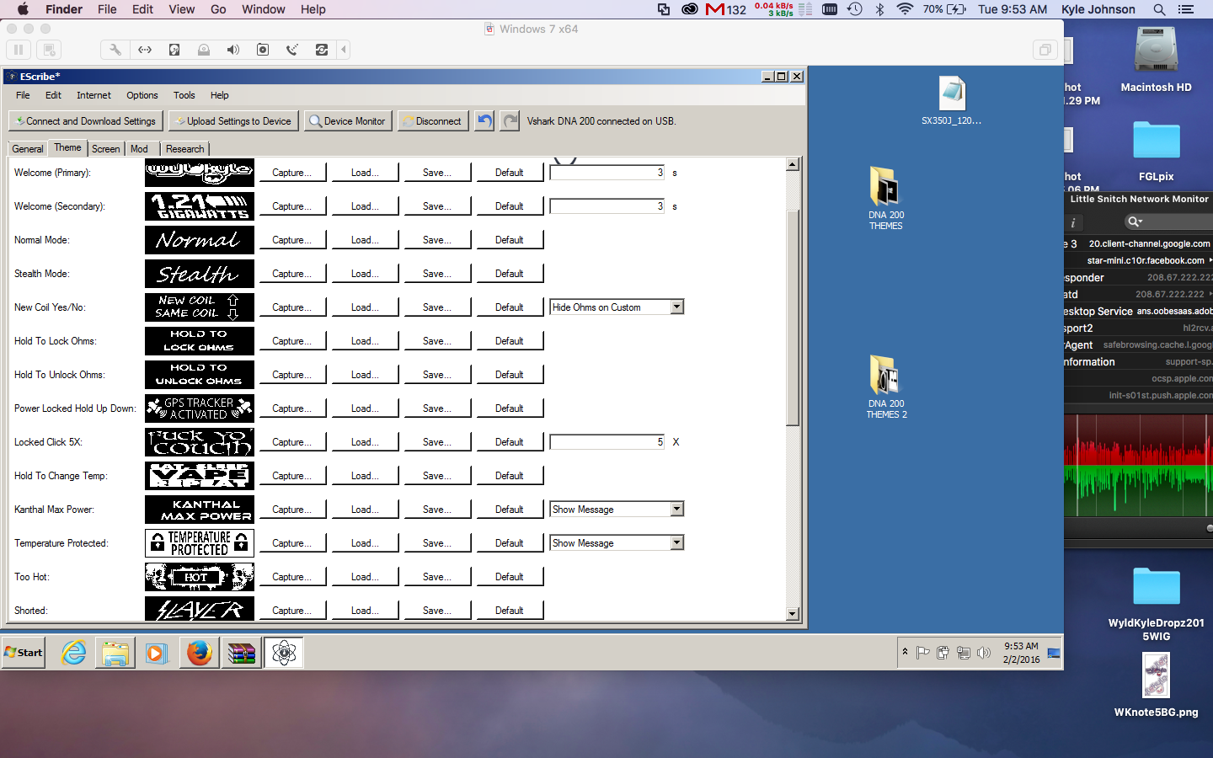
Task: Click the Little Snitch search icon
Action: [1134, 222]
